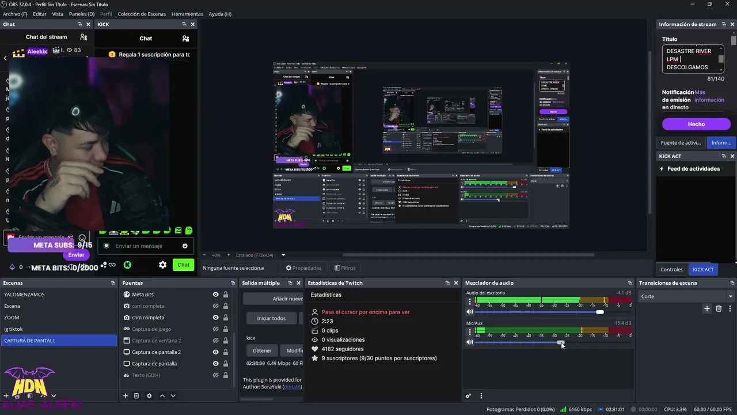Hide the Meta Bits source
The image size is (737, 415).
tap(215, 295)
